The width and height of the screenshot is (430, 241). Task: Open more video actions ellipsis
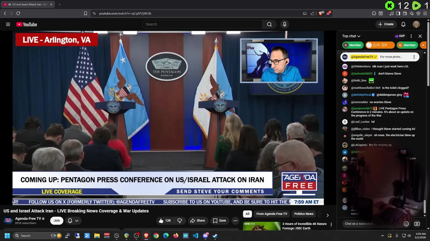point(235,221)
